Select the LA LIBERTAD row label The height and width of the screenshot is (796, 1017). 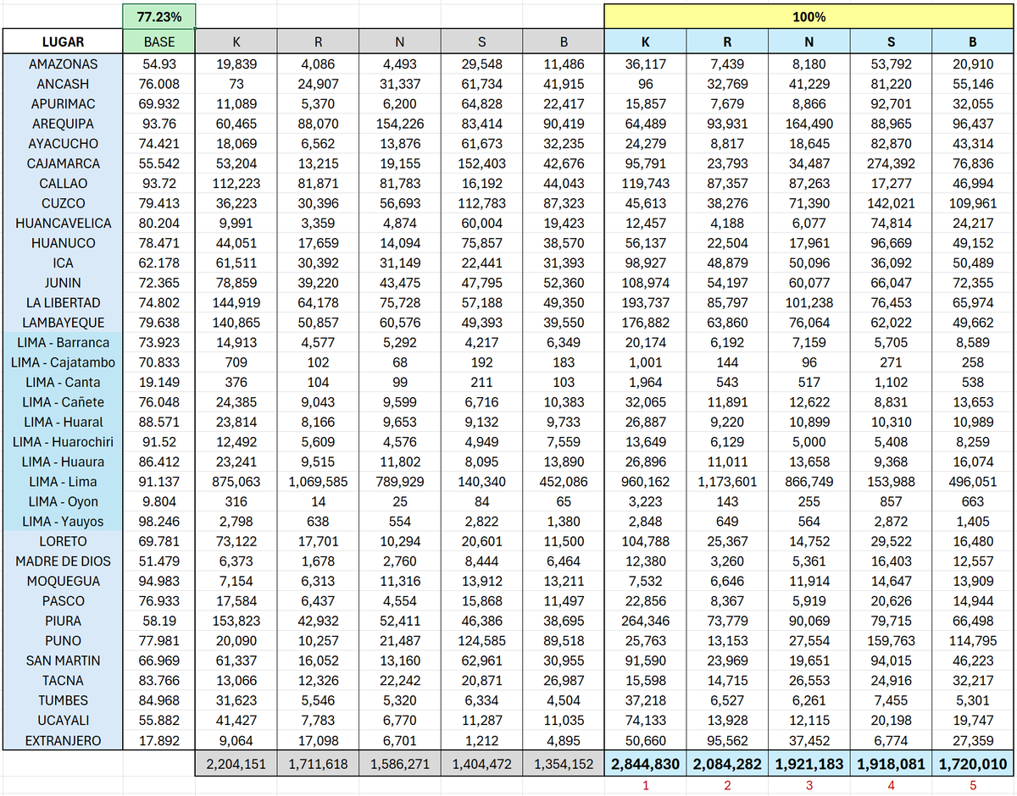63,302
